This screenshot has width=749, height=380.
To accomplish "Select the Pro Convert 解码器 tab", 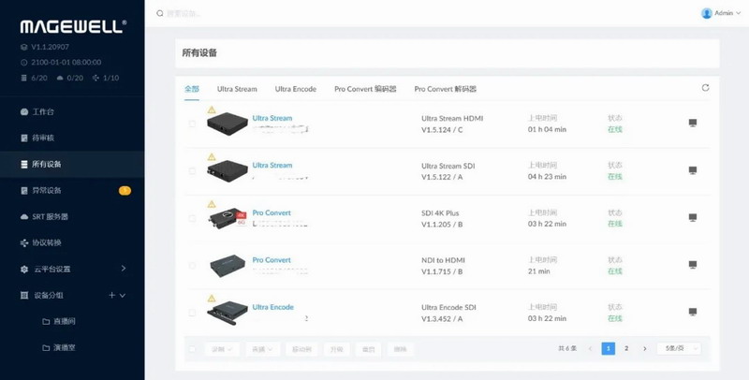I will click(445, 89).
